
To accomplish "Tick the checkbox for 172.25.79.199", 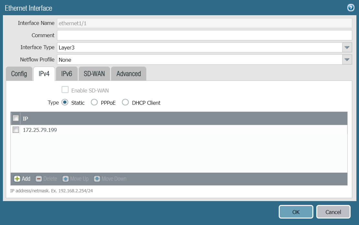I will (x=16, y=130).
